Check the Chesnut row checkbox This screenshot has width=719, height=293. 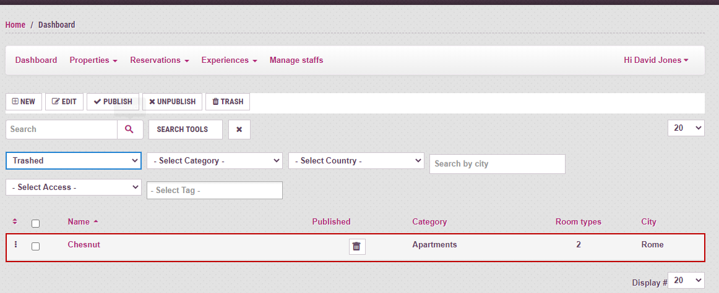(36, 246)
